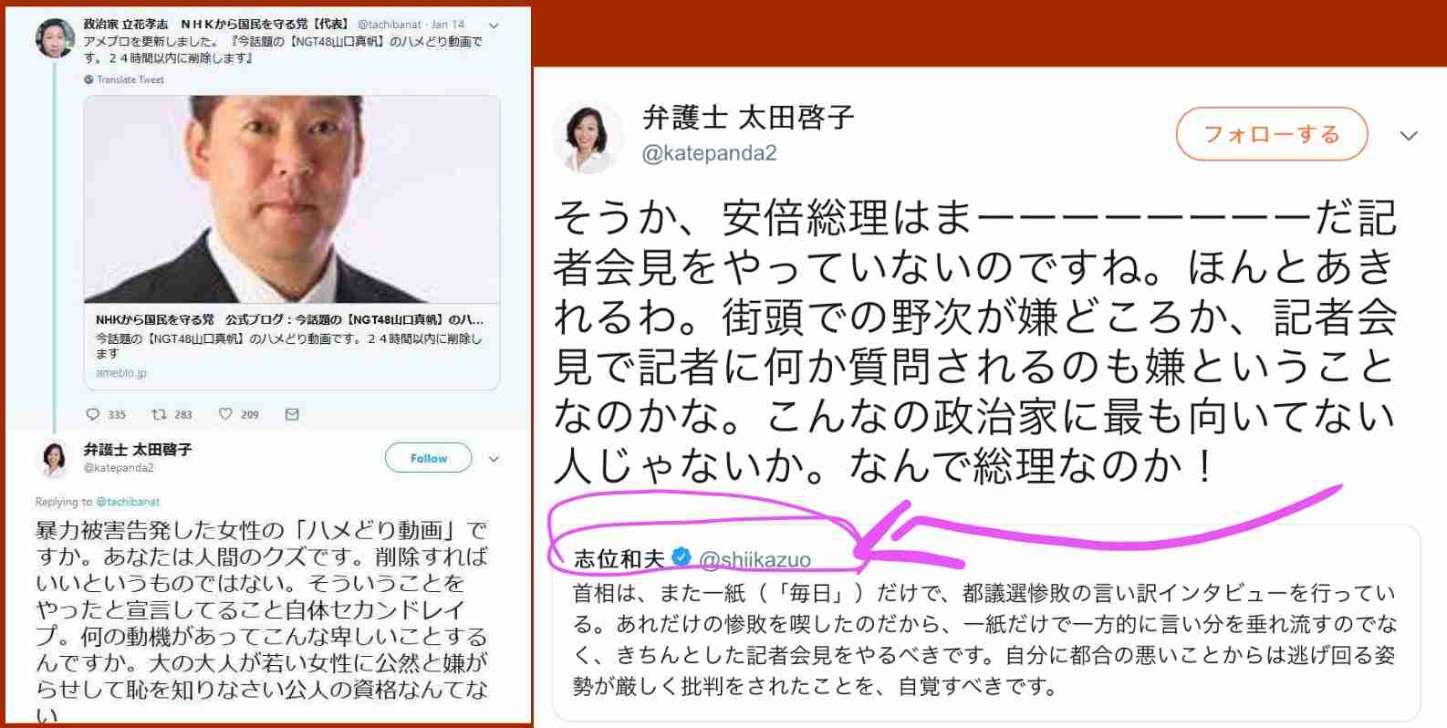Retweet using the 283 retweet icon

point(159,414)
